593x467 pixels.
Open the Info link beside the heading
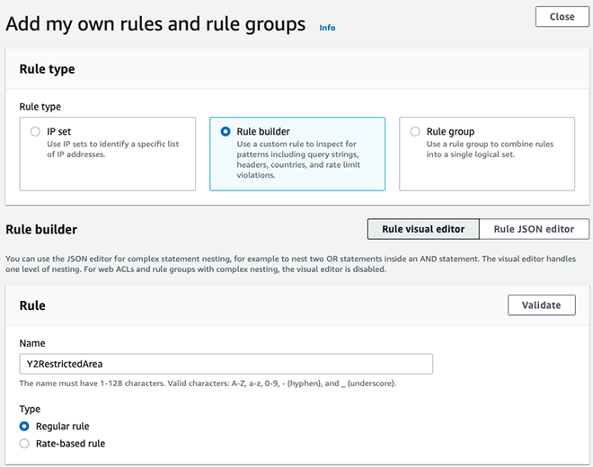coord(327,28)
